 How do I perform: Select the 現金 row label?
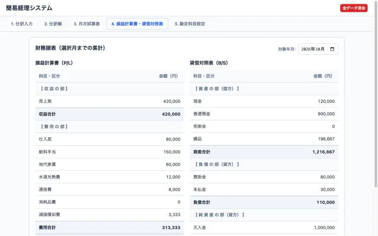198,101
